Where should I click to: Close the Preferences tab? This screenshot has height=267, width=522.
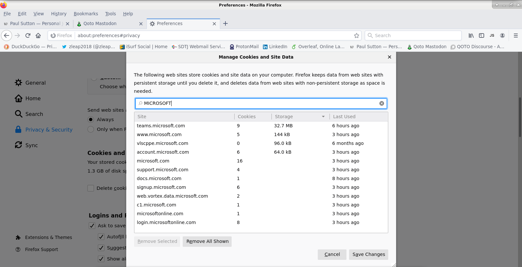point(214,24)
